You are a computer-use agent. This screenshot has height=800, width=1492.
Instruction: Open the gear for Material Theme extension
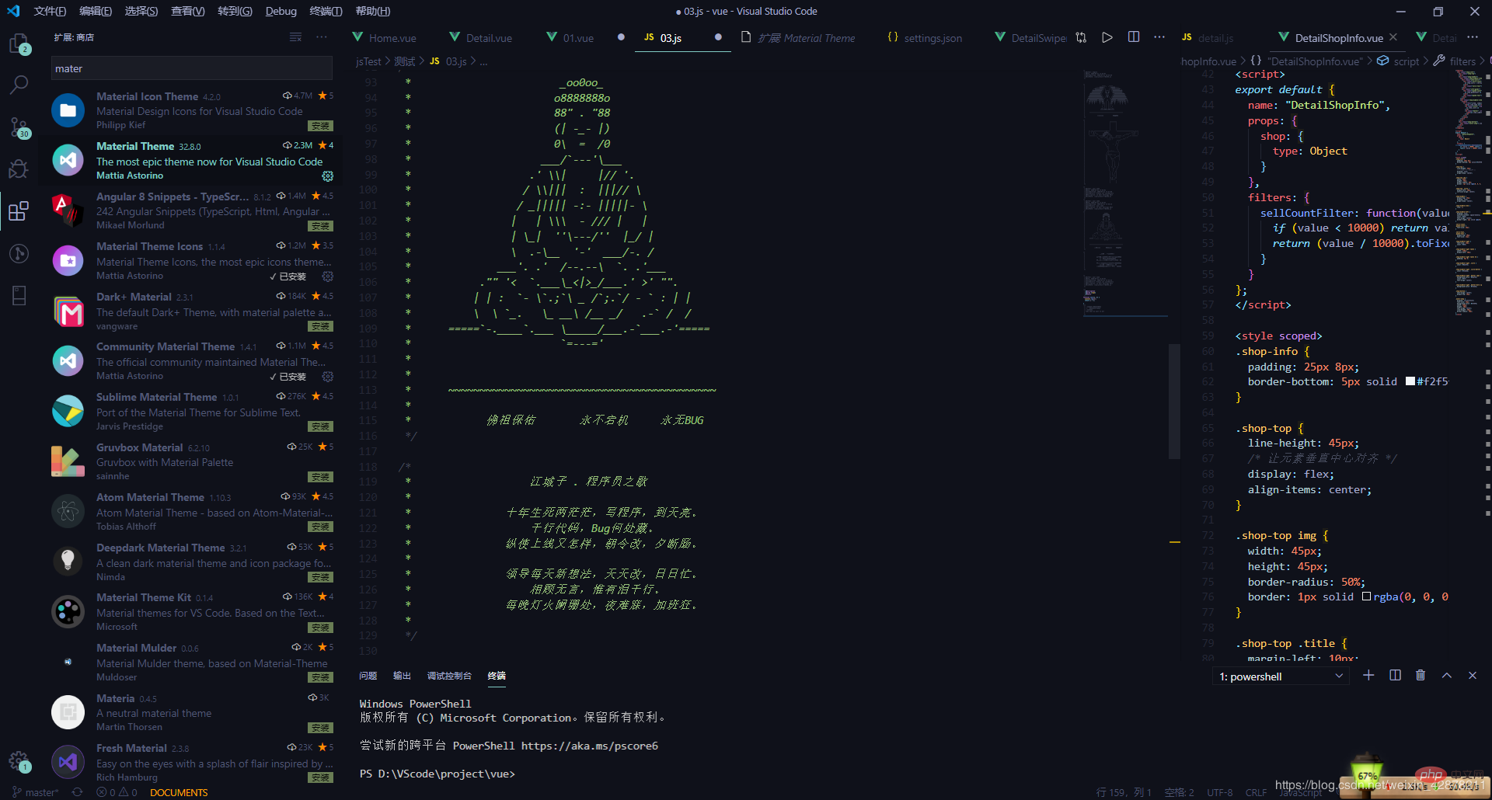coord(328,176)
